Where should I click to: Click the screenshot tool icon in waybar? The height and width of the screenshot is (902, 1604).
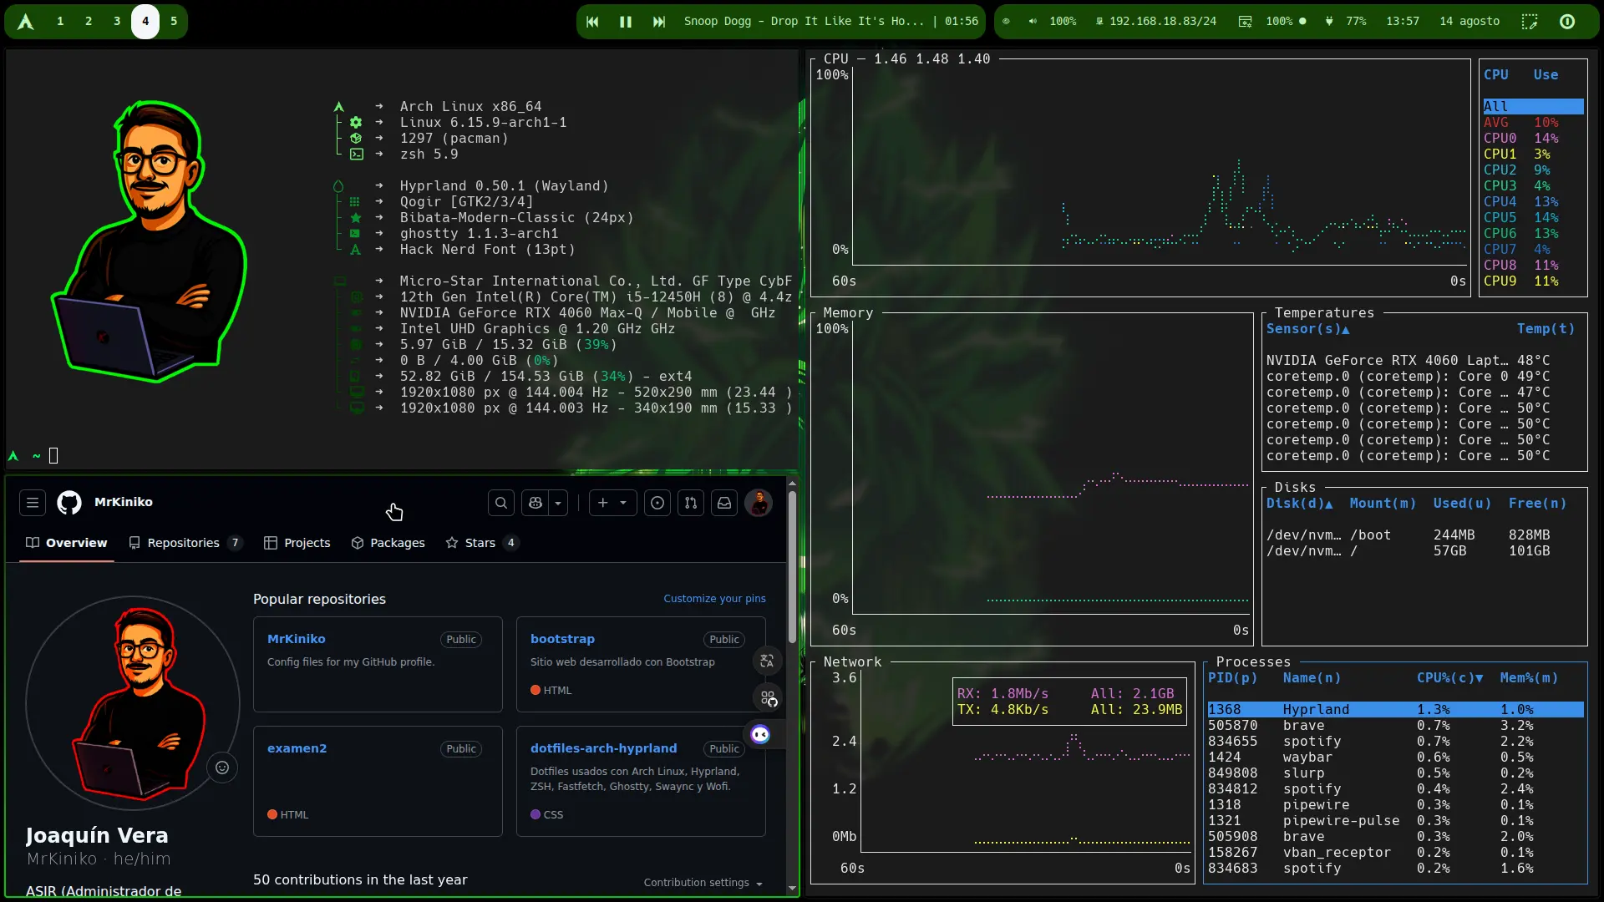point(1529,22)
